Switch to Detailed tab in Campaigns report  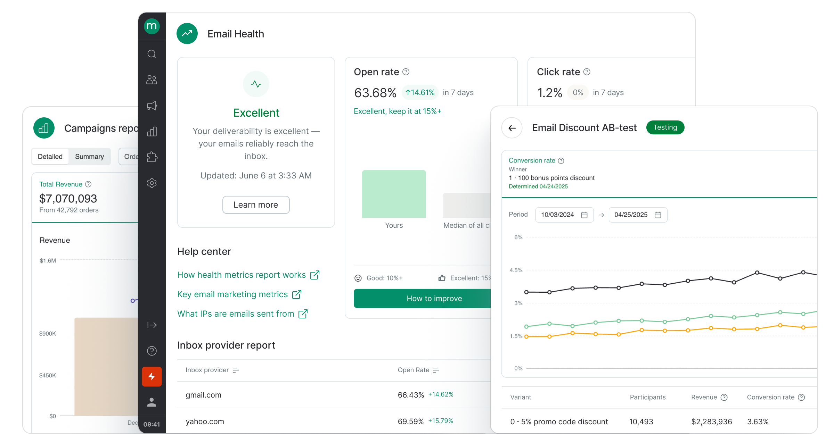pos(50,157)
